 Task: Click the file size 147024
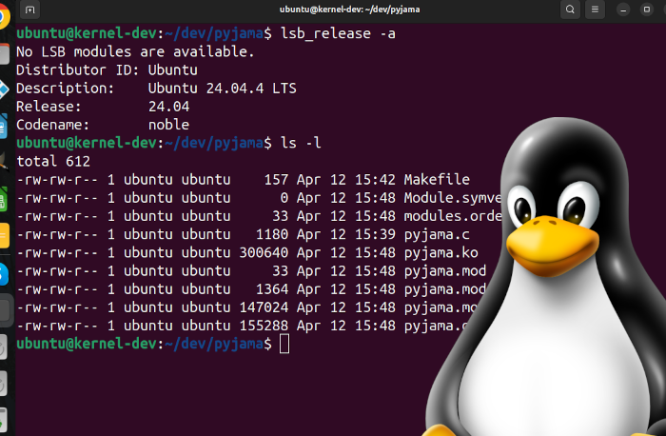[x=264, y=307]
